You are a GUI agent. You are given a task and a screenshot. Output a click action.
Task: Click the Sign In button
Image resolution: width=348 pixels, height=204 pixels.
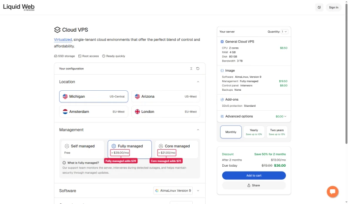[334, 7]
